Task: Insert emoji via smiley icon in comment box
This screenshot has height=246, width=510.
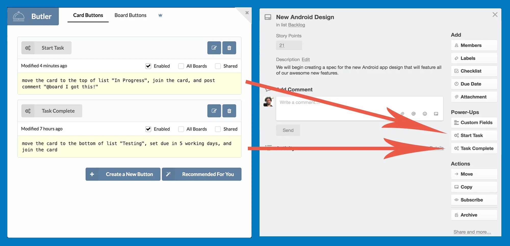Action: click(425, 114)
